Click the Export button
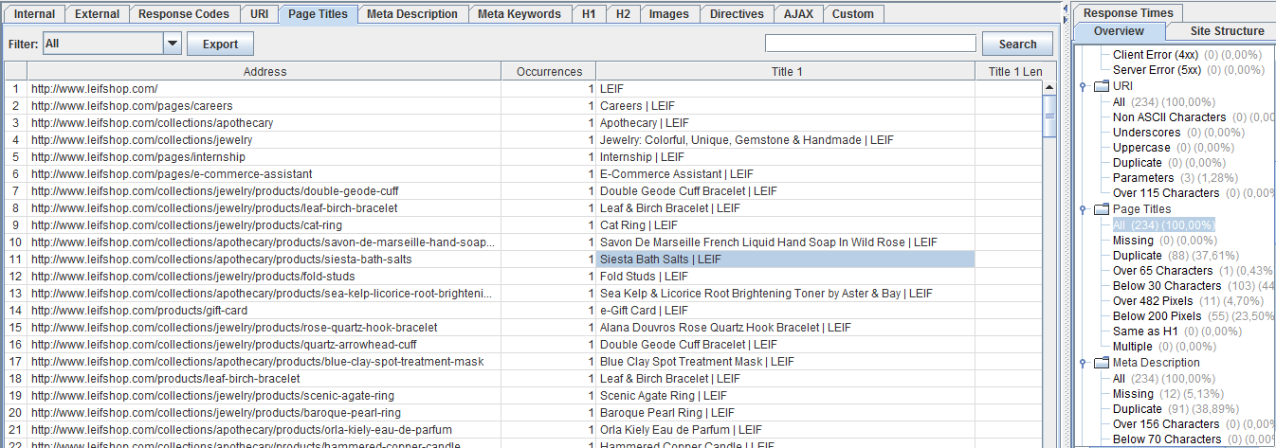The width and height of the screenshot is (1276, 448). click(x=220, y=44)
